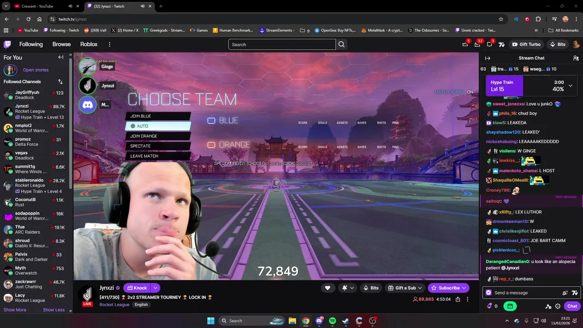Screen dimensions: 583x328
Task: Share the stream via share icon
Action: click(458, 299)
